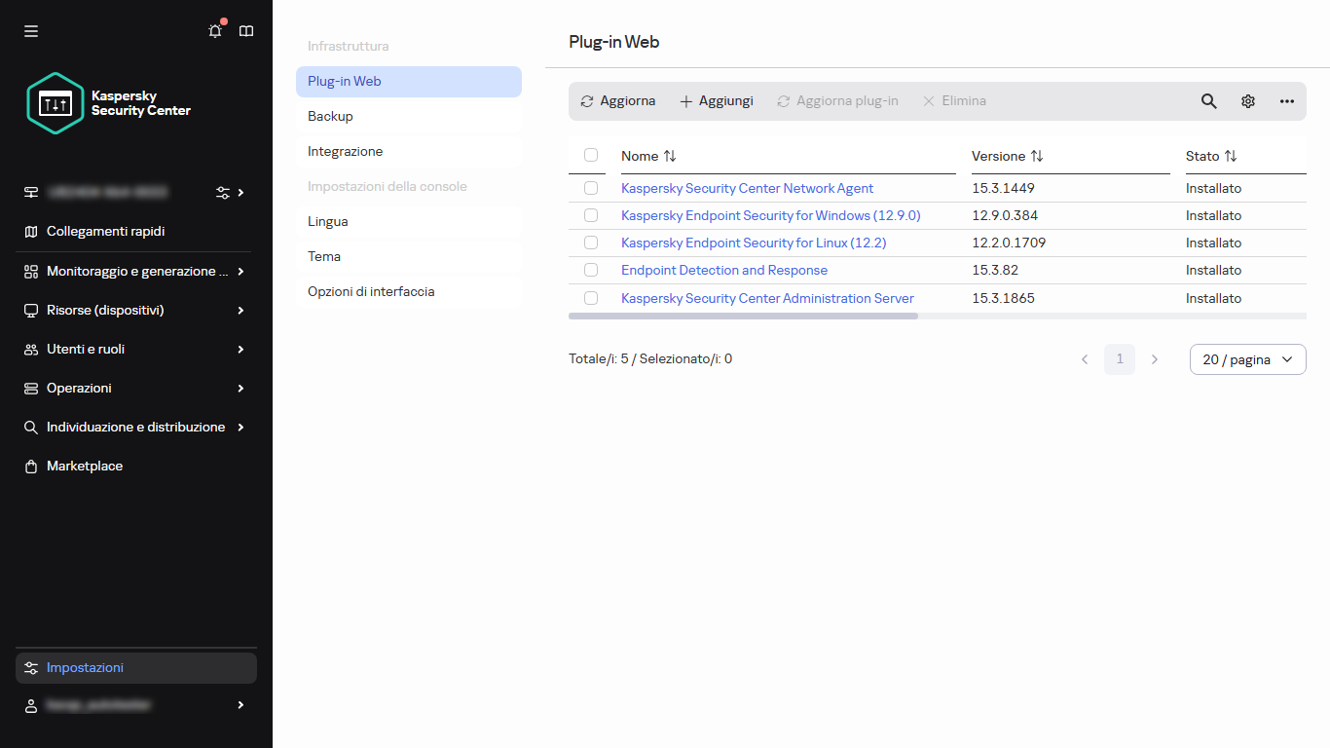Click the Marketplace sidebar icon
The height and width of the screenshot is (748, 1330).
(30, 466)
